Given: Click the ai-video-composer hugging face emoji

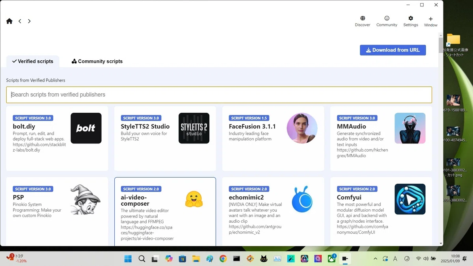Looking at the screenshot, I should [x=194, y=199].
